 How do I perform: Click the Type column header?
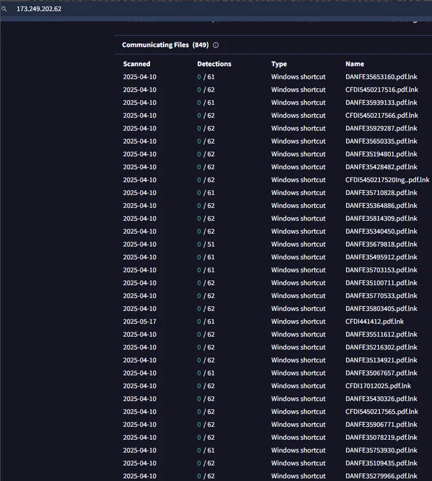click(279, 64)
